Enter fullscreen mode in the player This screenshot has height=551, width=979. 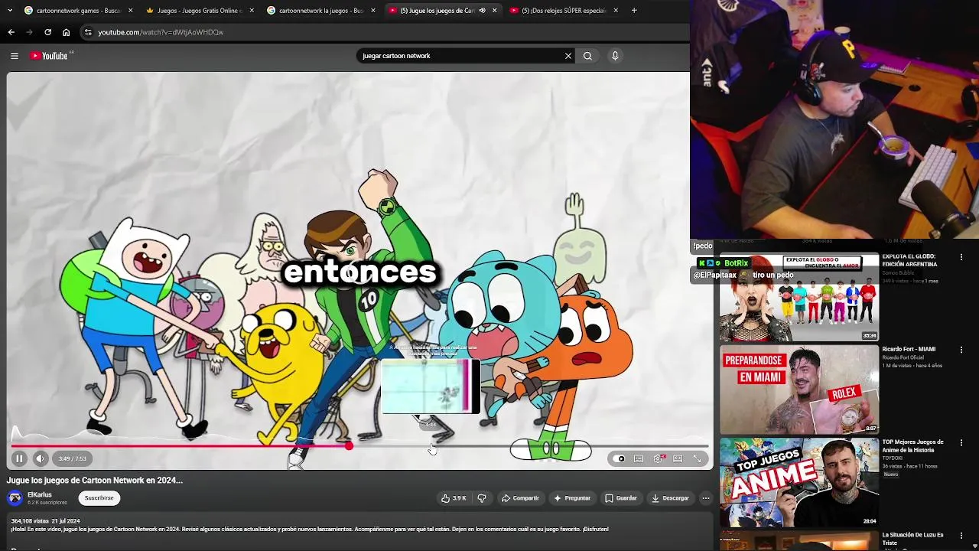point(698,458)
